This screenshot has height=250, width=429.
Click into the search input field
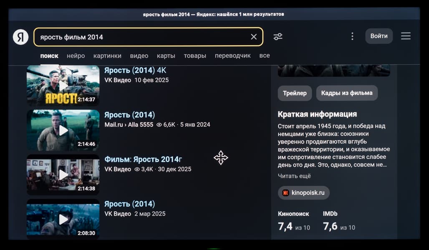[x=142, y=37]
